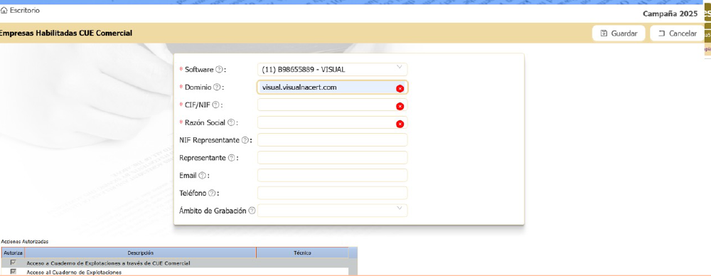Focus the Email input field
The height and width of the screenshot is (276, 711).
point(332,175)
